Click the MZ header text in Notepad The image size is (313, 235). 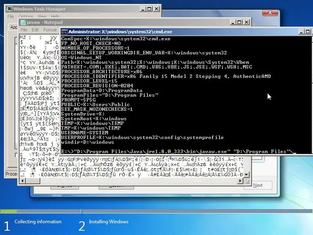click(x=23, y=37)
